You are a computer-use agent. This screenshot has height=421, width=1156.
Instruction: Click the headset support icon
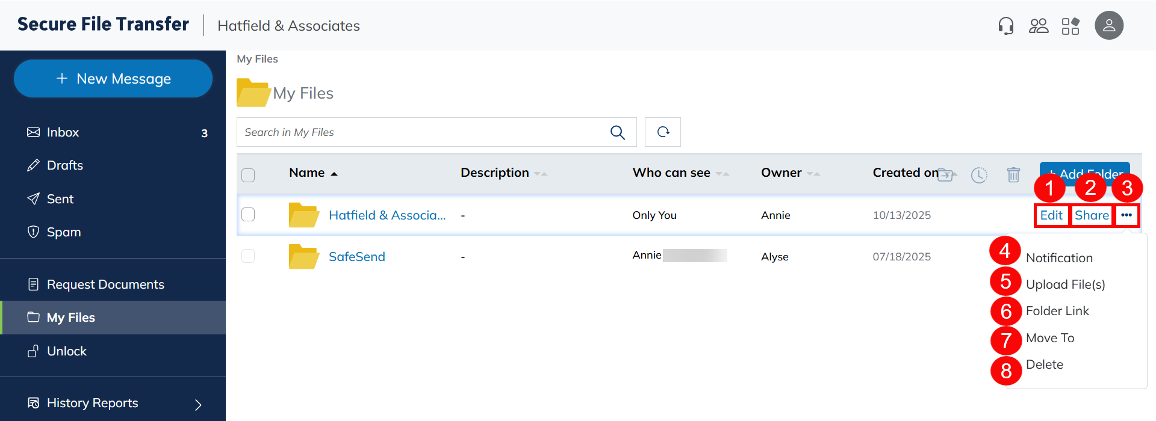[x=1005, y=26]
